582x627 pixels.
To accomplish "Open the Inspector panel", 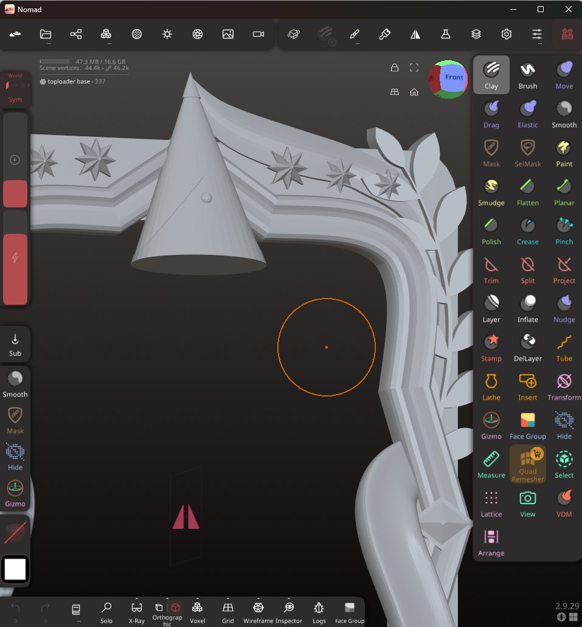I will pos(289,612).
